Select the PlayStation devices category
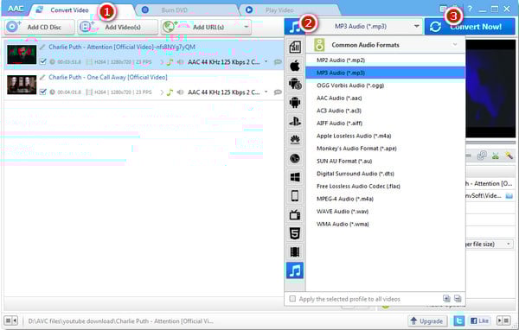Viewport: 519px width, 330px height. (x=295, y=121)
